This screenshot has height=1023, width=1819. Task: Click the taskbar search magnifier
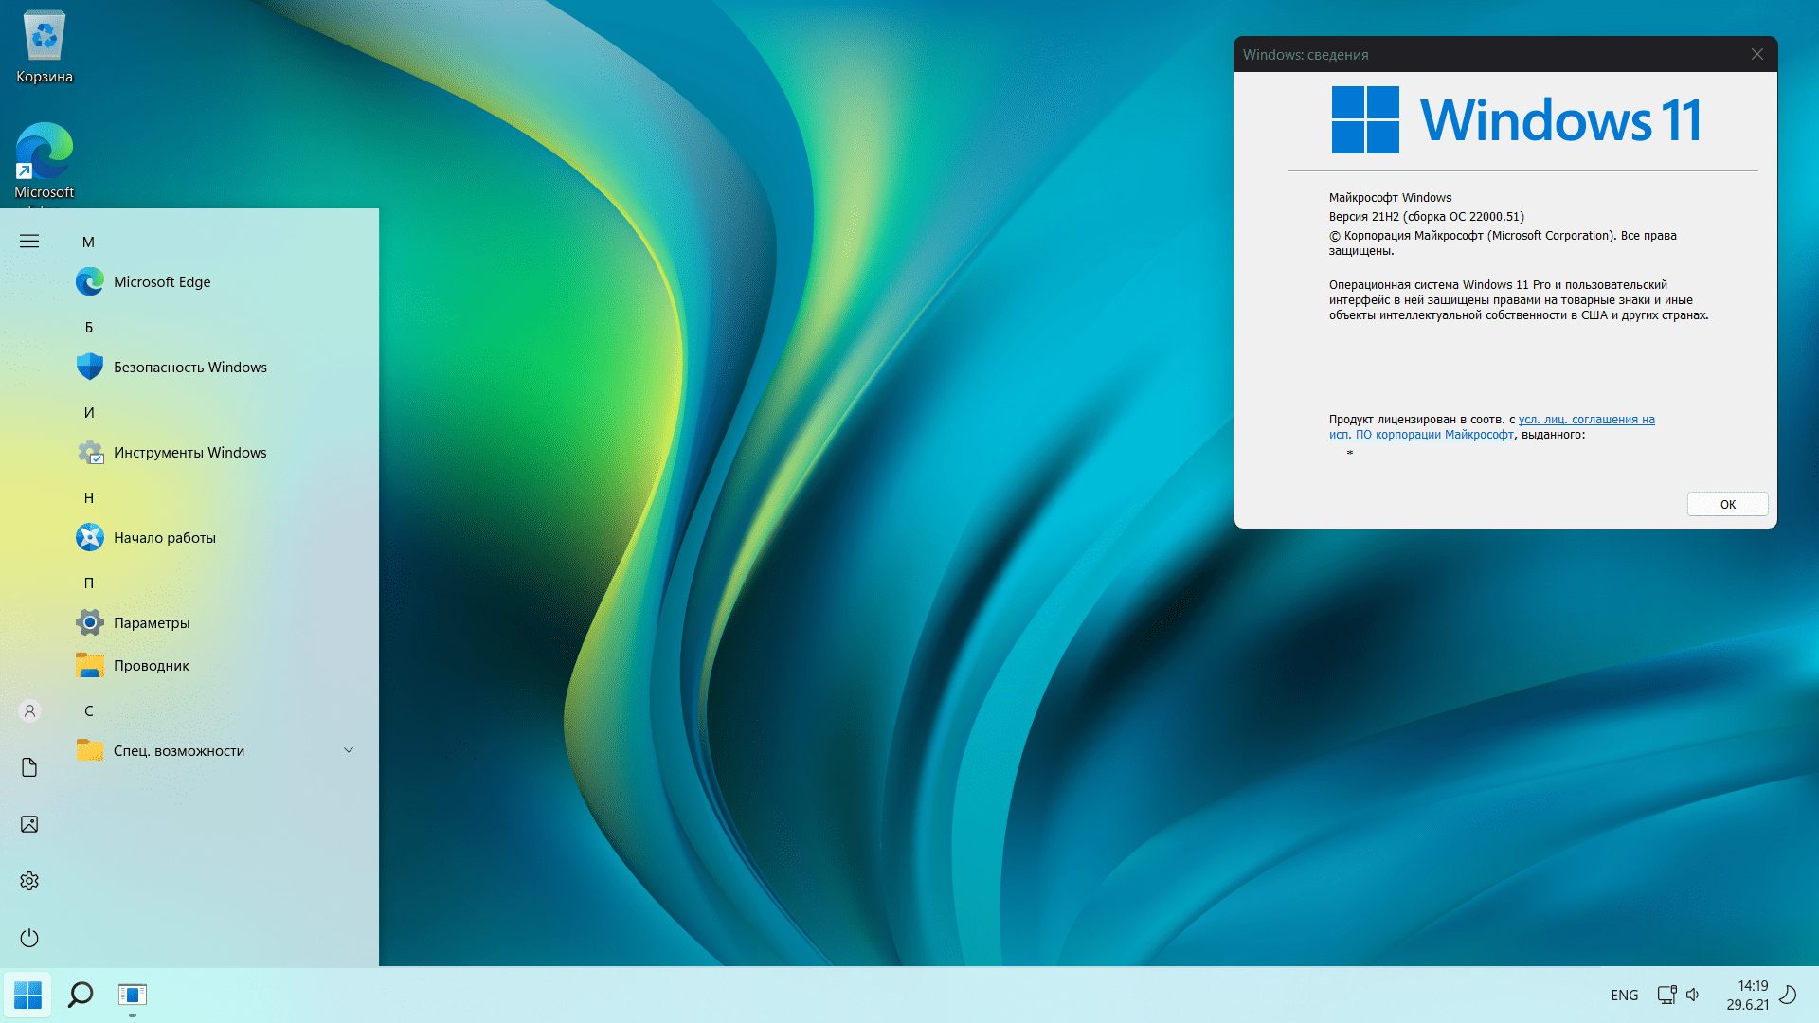[81, 995]
